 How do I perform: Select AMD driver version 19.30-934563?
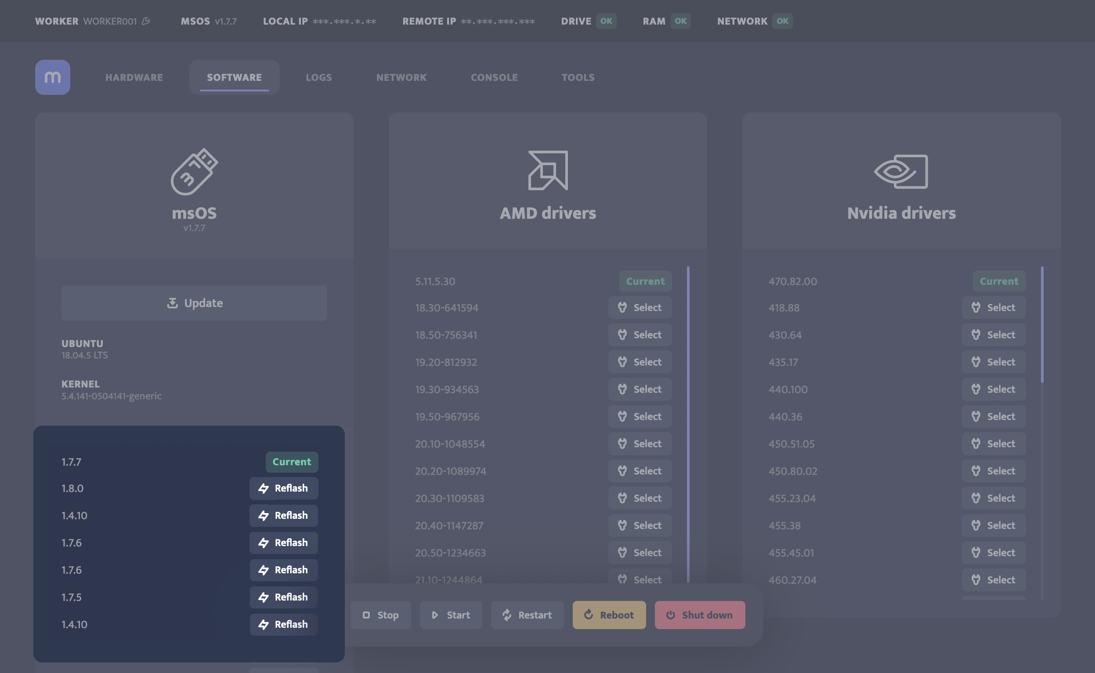click(x=640, y=389)
